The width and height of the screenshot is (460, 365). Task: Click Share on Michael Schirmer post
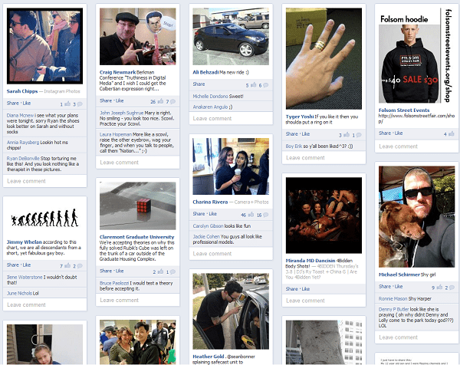pyautogui.click(x=385, y=286)
